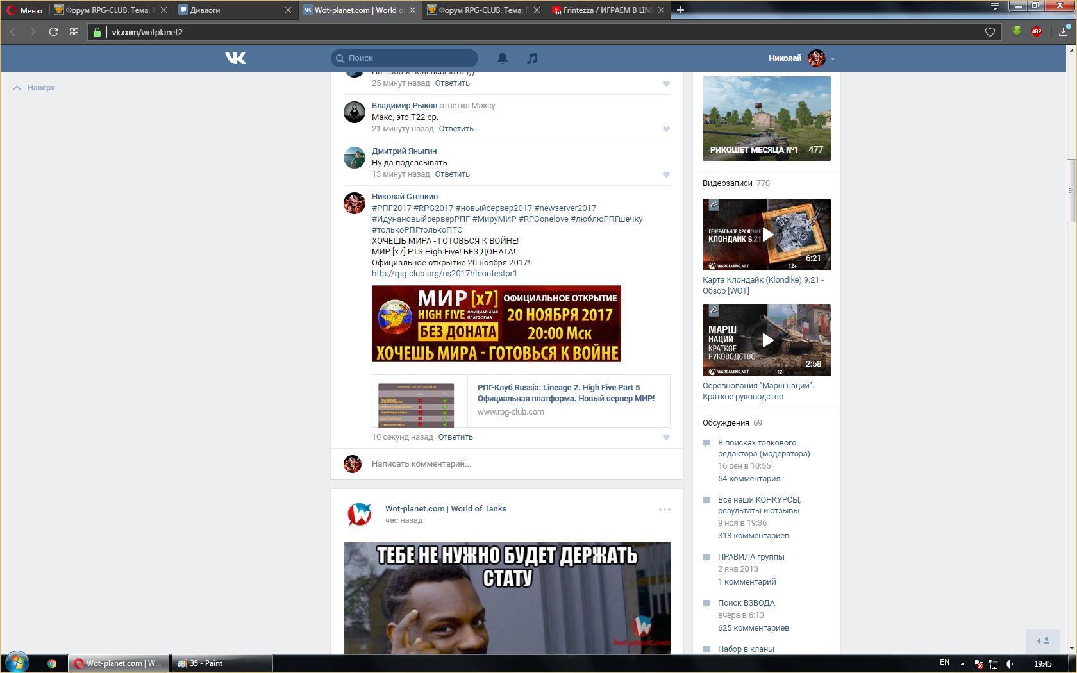
Task: Like Владимир Рыков's comment
Action: click(666, 129)
